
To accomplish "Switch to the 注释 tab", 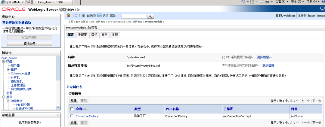I will pos(115,35).
